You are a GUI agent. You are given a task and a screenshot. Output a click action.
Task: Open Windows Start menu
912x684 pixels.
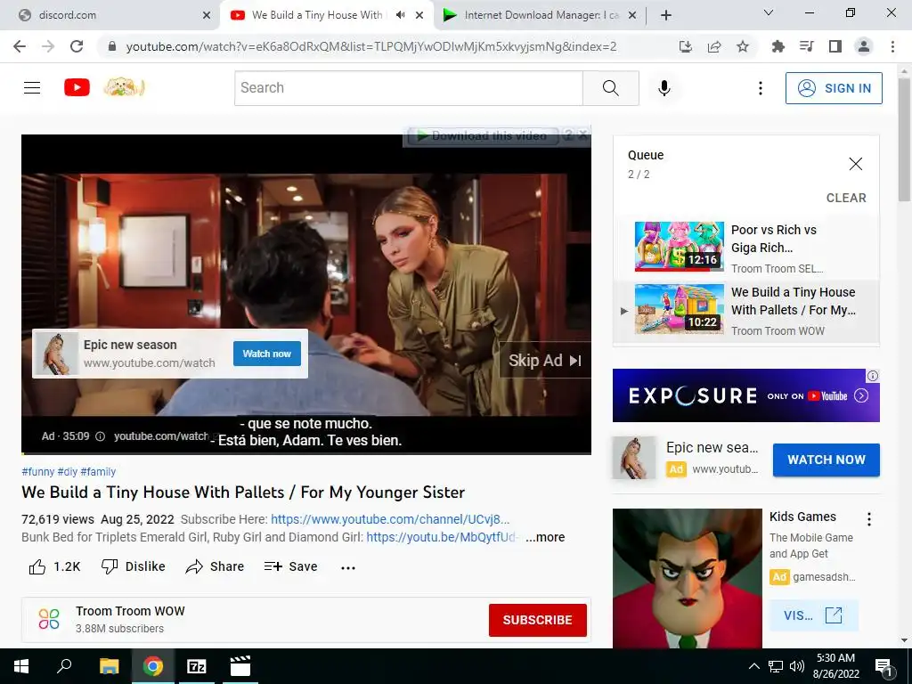pyautogui.click(x=21, y=666)
